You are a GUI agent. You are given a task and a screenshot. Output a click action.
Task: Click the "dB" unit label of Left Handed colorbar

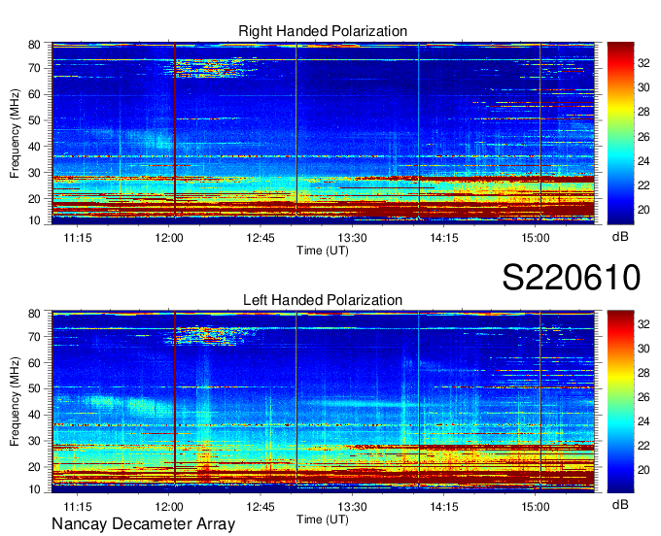620,505
